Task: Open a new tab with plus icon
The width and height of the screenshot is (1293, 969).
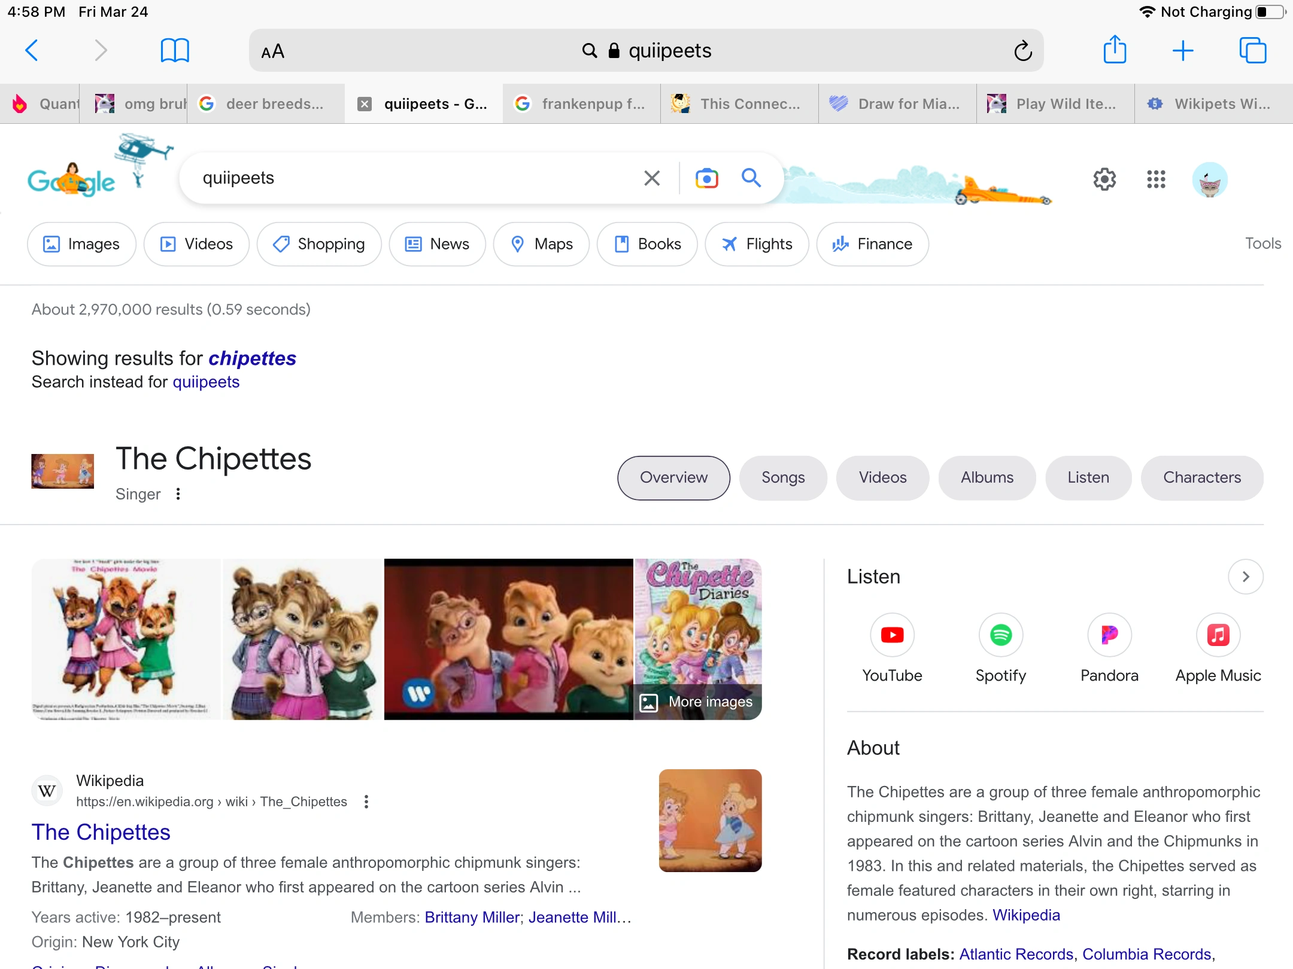Action: tap(1182, 50)
